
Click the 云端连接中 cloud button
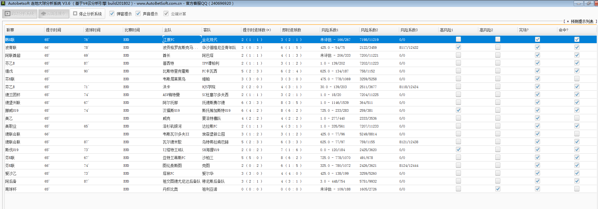54,14
